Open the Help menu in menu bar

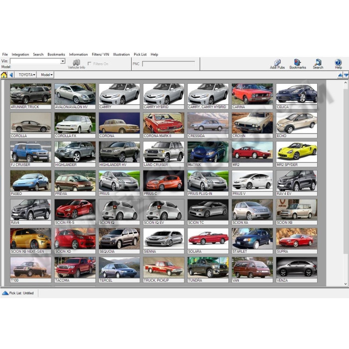pos(154,54)
